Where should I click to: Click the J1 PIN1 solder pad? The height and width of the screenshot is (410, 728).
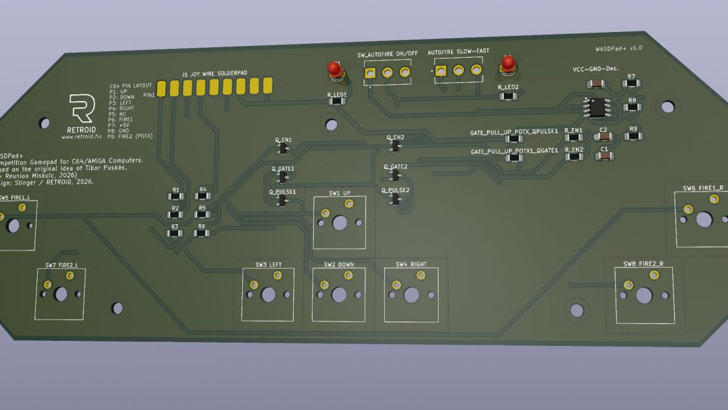click(162, 88)
